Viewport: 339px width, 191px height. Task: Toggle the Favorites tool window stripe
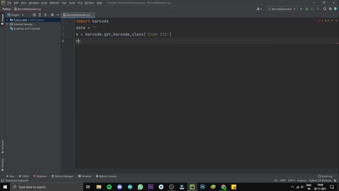click(x=2, y=164)
